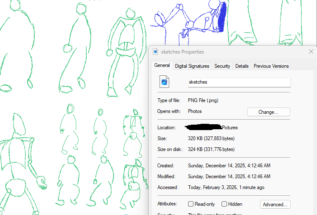
Task: Open the Previous Versions tab
Action: [271, 66]
